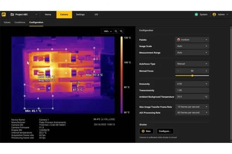Click the Project ABC folder icon
Image resolution: width=232 pixels, height=154 pixels.
click(12, 15)
